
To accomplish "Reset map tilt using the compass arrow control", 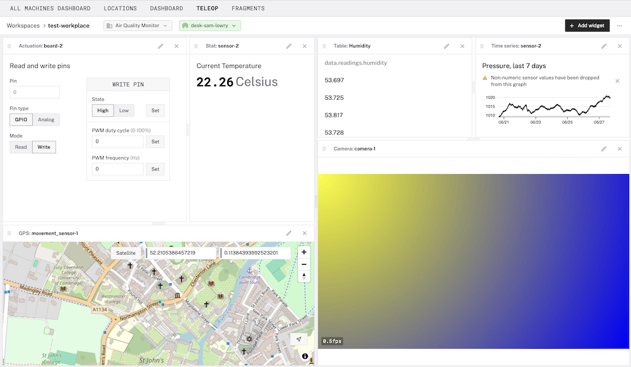I will click(304, 275).
